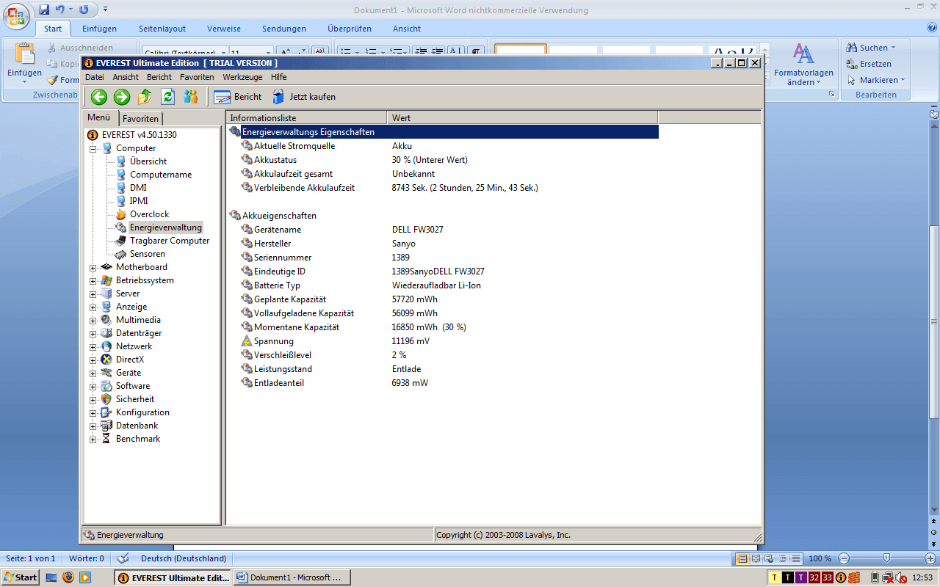
Task: Open Formatvorlagen ändern in Word ribbon
Action: pyautogui.click(x=803, y=65)
